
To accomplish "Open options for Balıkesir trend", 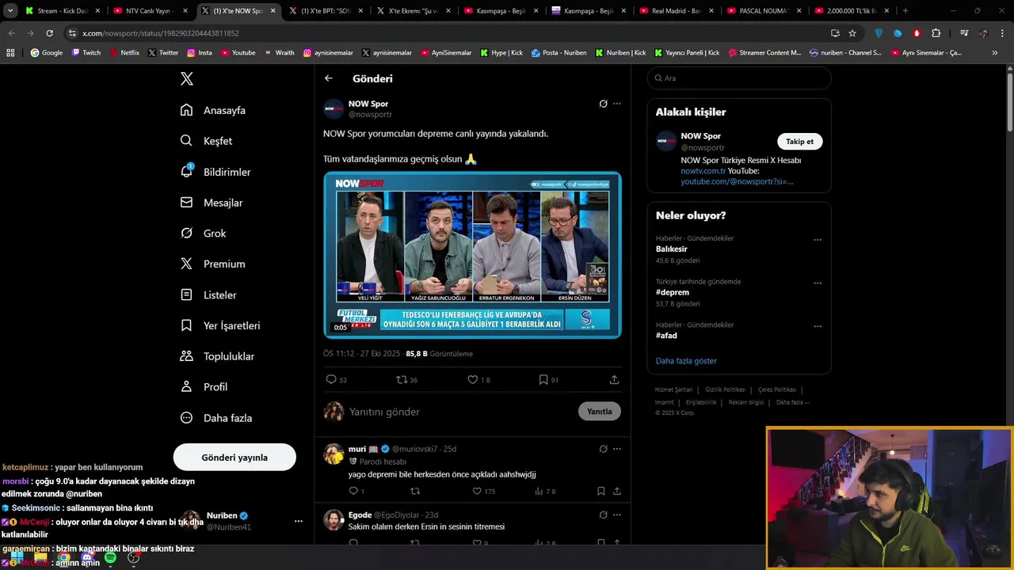I will (x=818, y=240).
